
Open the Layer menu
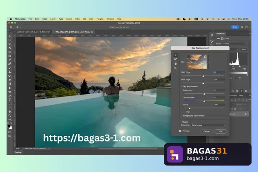53,19
